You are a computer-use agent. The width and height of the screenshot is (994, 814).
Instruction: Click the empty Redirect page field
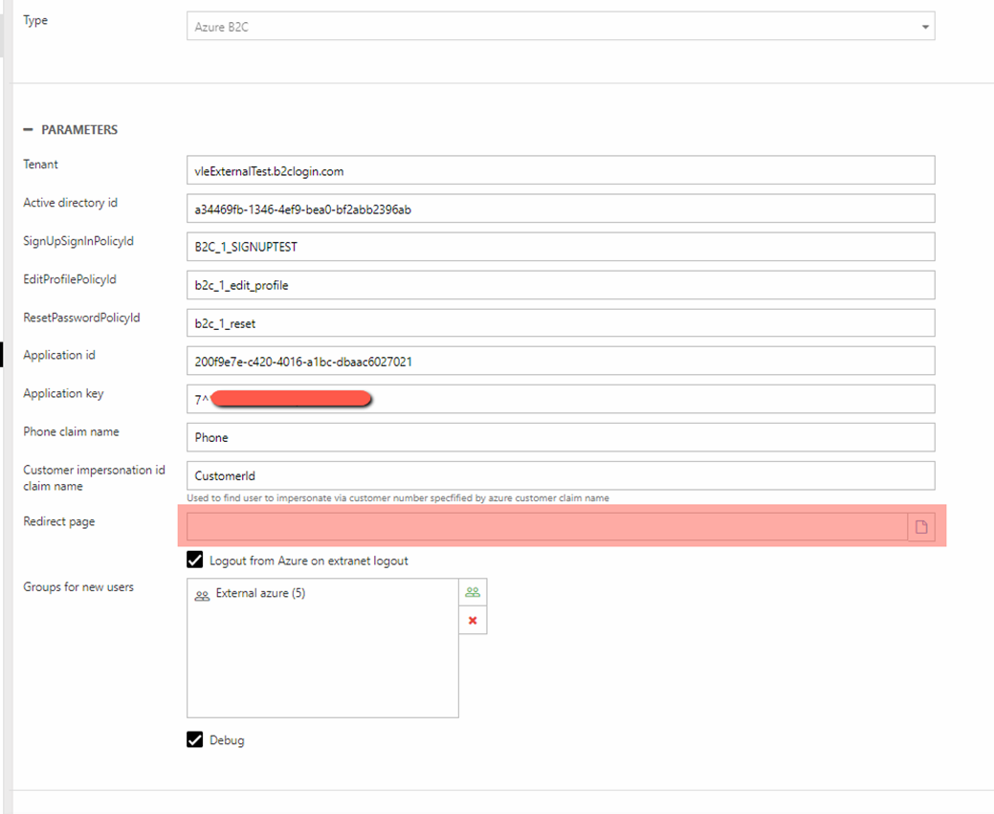pyautogui.click(x=546, y=527)
